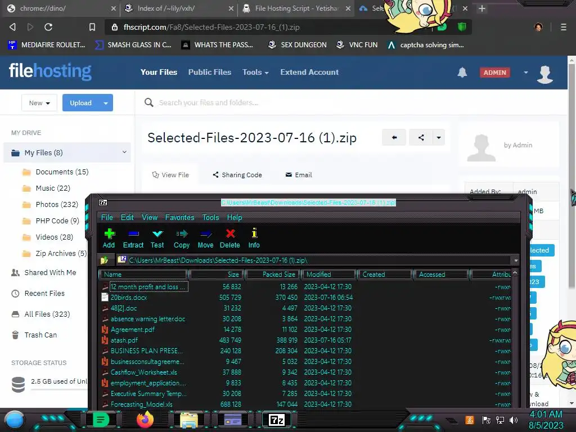The image size is (576, 432).
Task: Open Firefox from the taskbar
Action: [145, 420]
